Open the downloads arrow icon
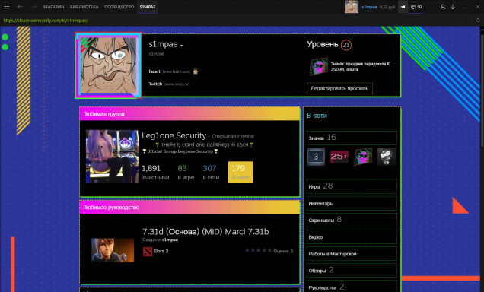Image resolution: width=484 pixels, height=292 pixels. pos(453,7)
